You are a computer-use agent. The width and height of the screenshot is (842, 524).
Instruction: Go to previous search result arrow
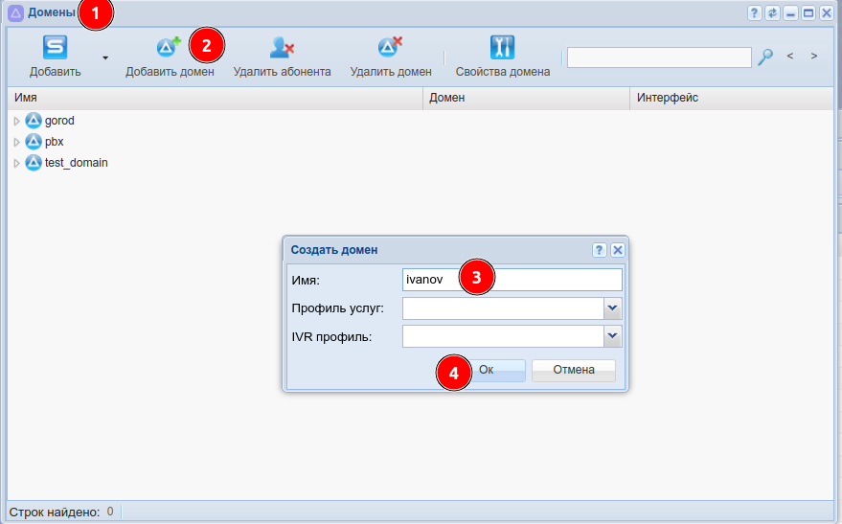coord(790,56)
